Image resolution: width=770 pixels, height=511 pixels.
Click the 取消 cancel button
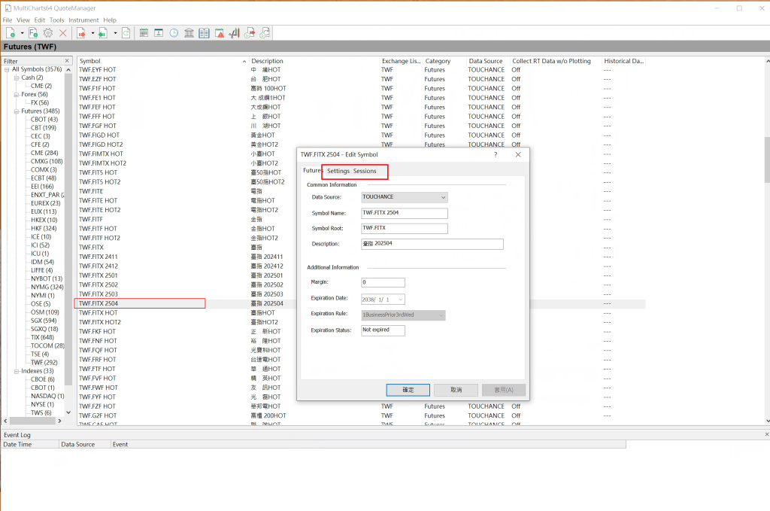point(456,390)
